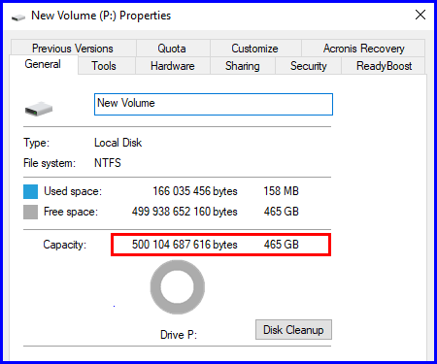Go to the Sharing tab

point(243,66)
